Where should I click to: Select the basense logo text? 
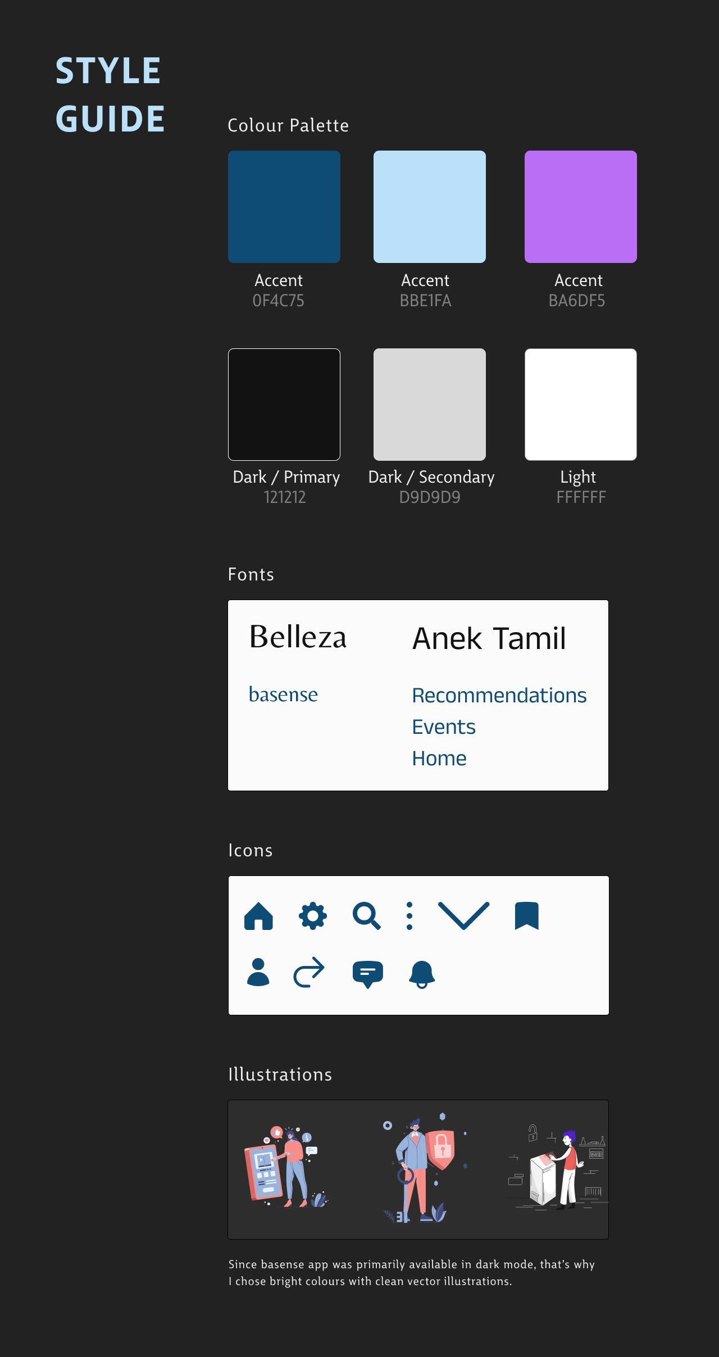283,695
